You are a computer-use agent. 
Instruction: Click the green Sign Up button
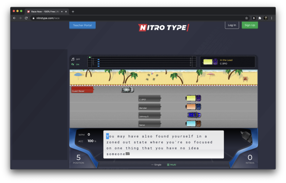click(250, 25)
